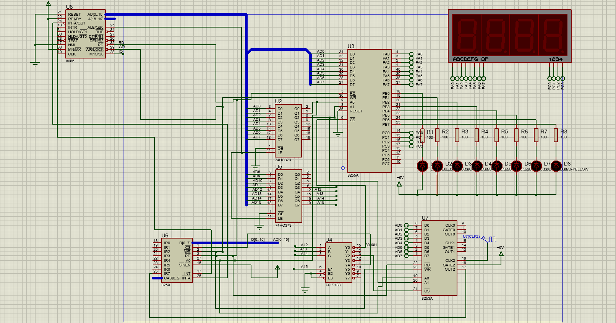Click the +5V power terminal near the LEDs

coord(399,184)
